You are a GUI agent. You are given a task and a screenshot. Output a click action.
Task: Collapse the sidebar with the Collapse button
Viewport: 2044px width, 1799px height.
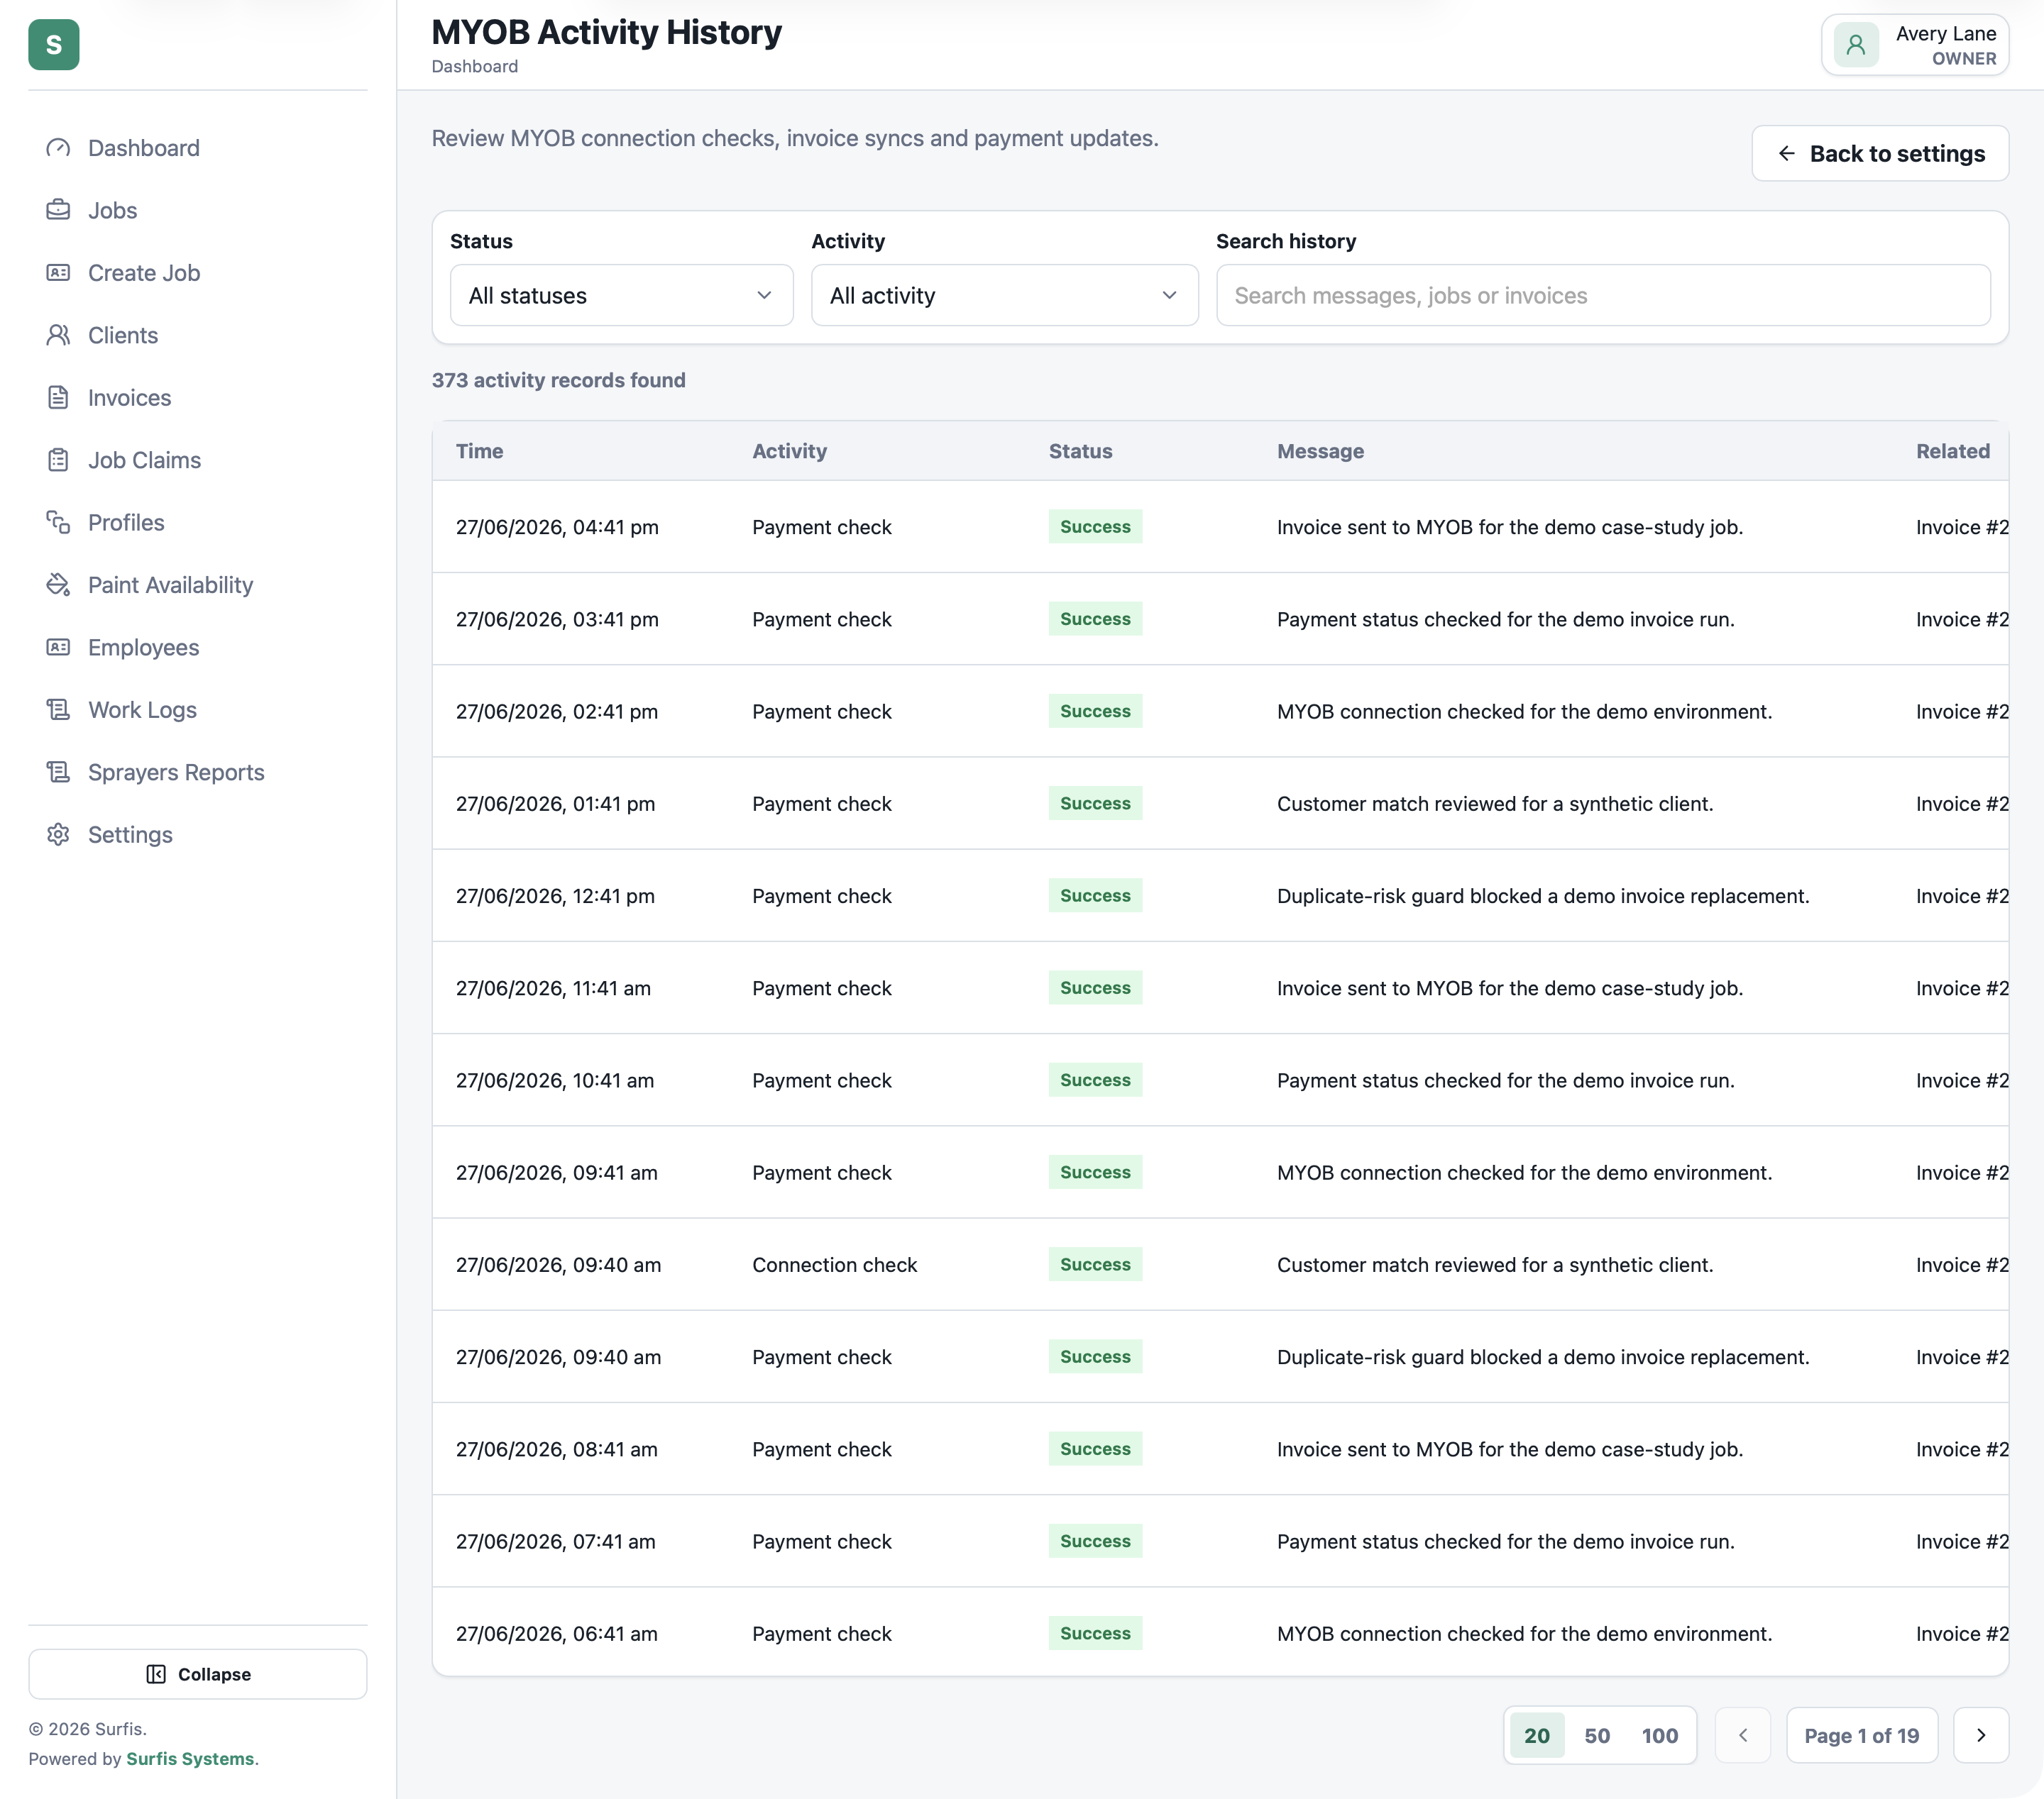pos(198,1674)
